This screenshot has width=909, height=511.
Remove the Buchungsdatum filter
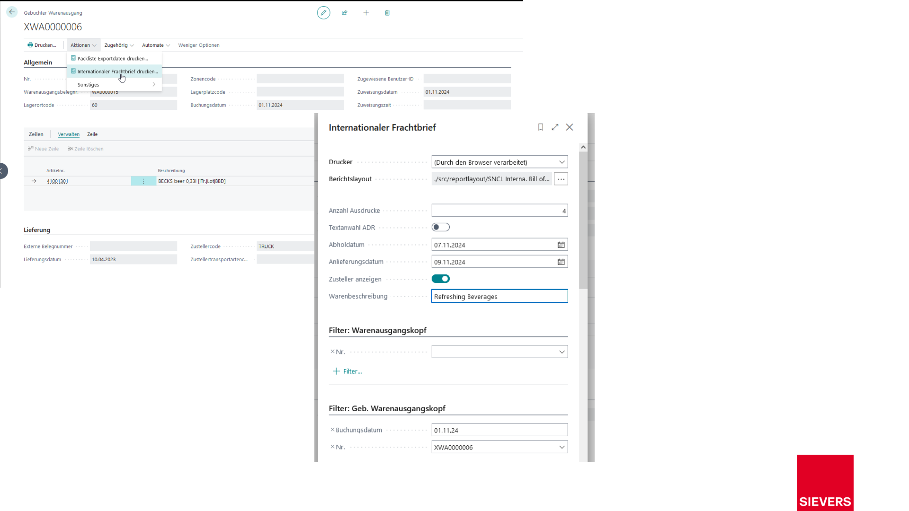332,430
